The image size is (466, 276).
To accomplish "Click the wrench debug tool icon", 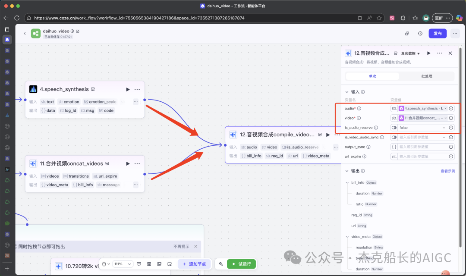I will click(x=221, y=264).
